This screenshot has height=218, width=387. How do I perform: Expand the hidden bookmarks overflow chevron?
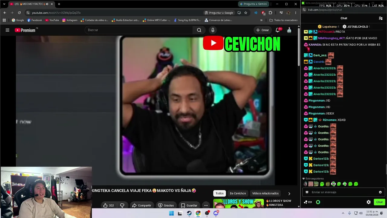(261, 20)
